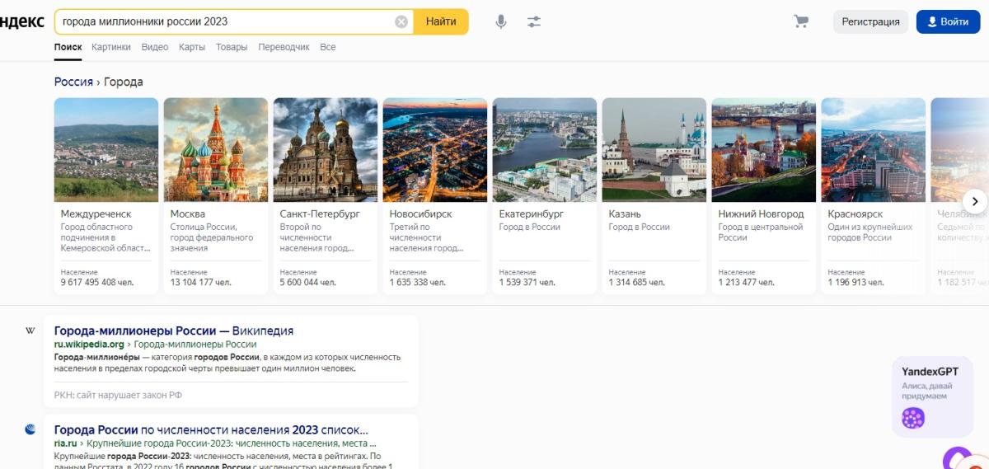Viewport: 989px width, 469px height.
Task: Click the Wikipedia favicon next to result
Action: click(x=30, y=331)
